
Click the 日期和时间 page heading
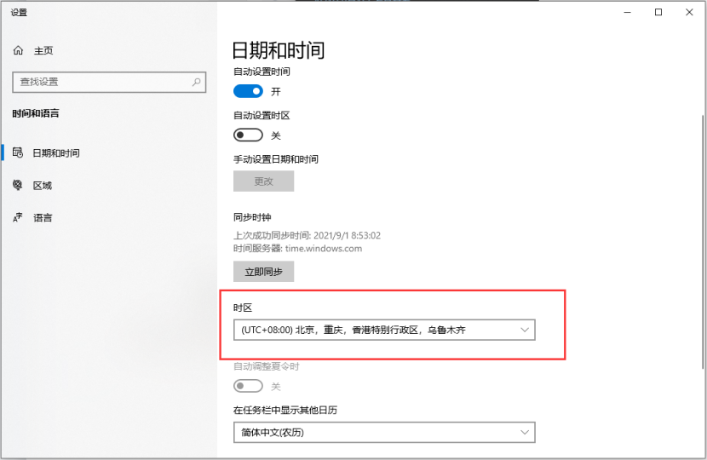(279, 50)
